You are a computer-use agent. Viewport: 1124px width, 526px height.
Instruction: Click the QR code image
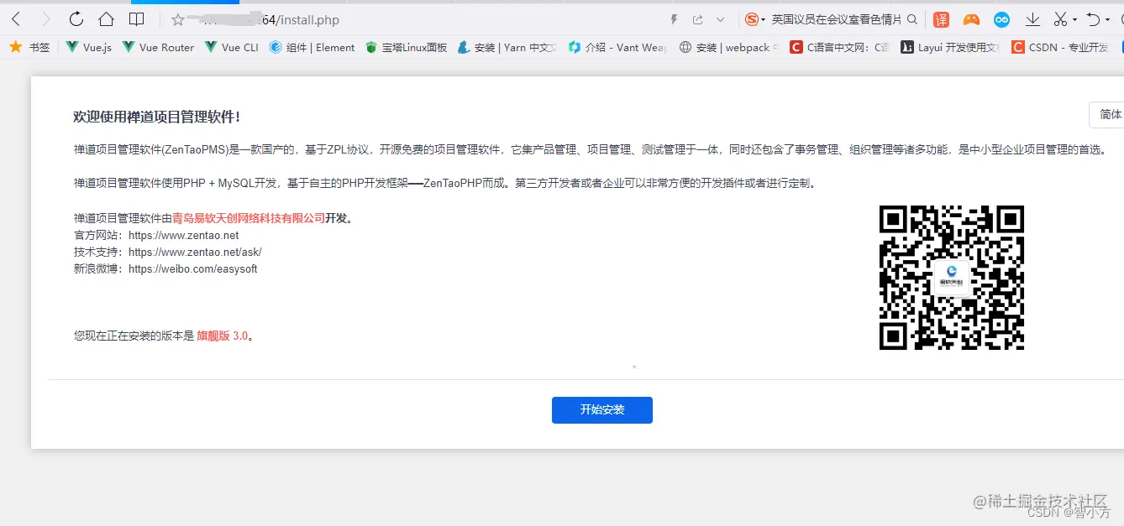pos(951,277)
